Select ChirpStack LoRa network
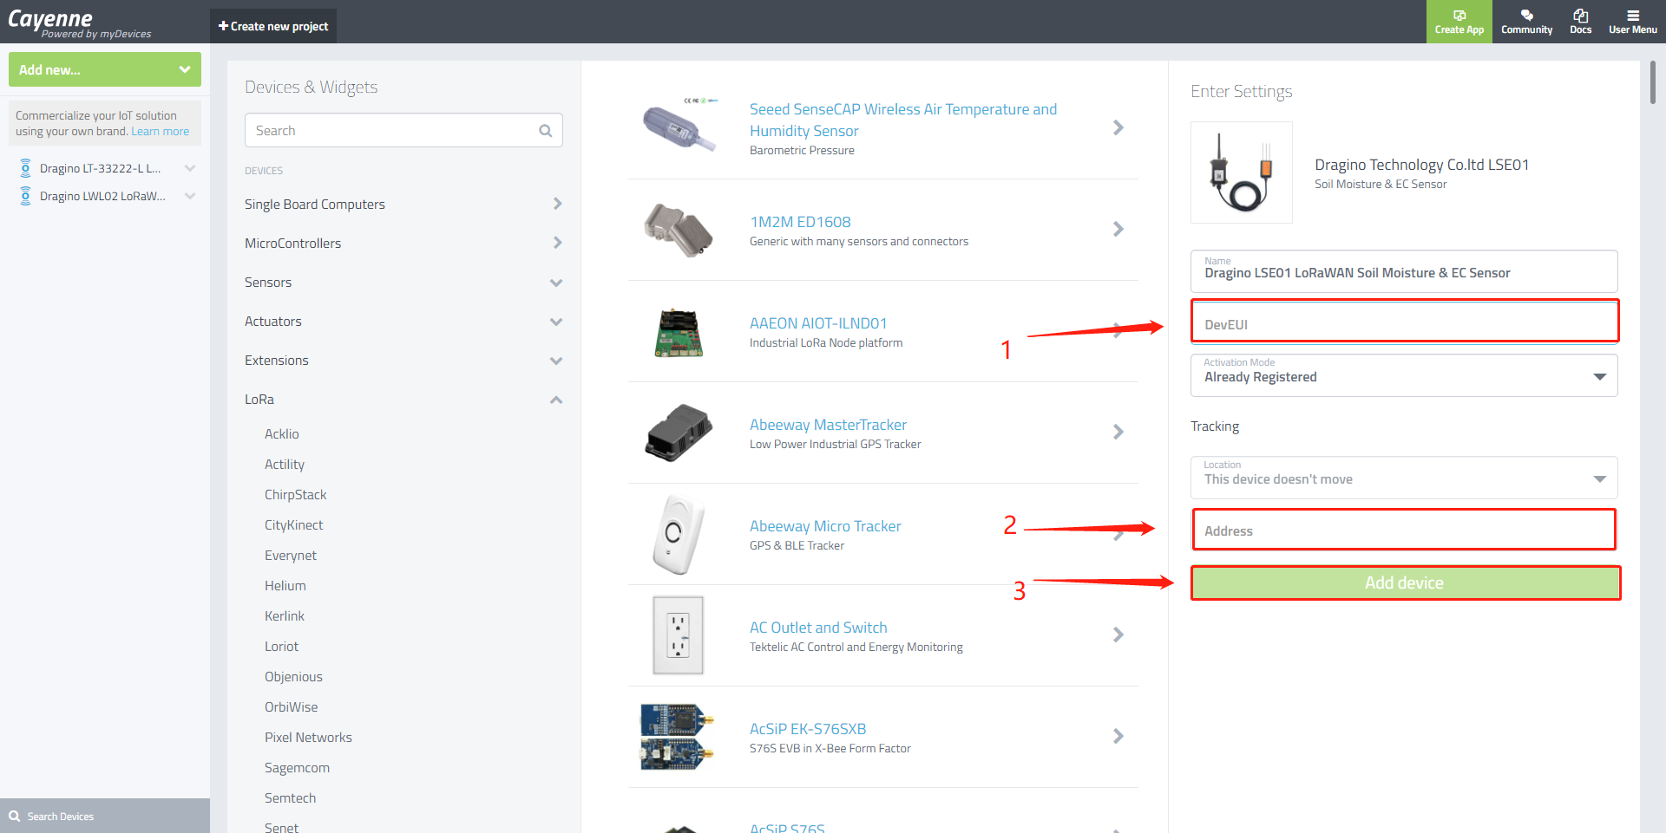Viewport: 1666px width, 833px height. [x=296, y=495]
